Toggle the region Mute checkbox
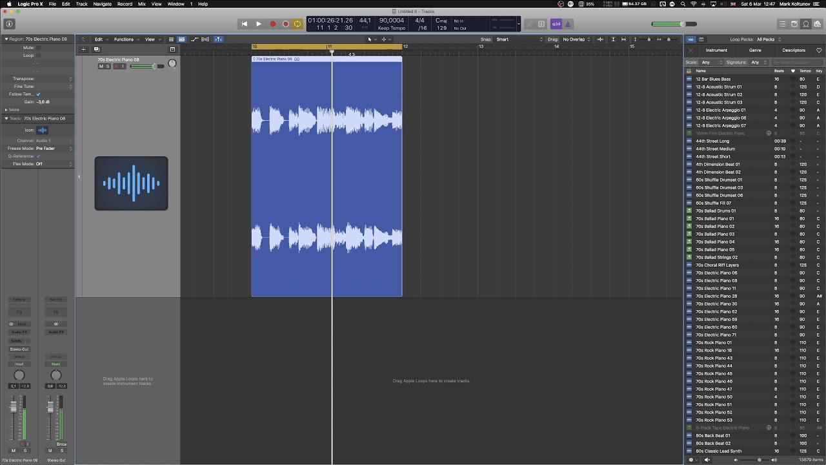The width and height of the screenshot is (826, 465). (38, 48)
